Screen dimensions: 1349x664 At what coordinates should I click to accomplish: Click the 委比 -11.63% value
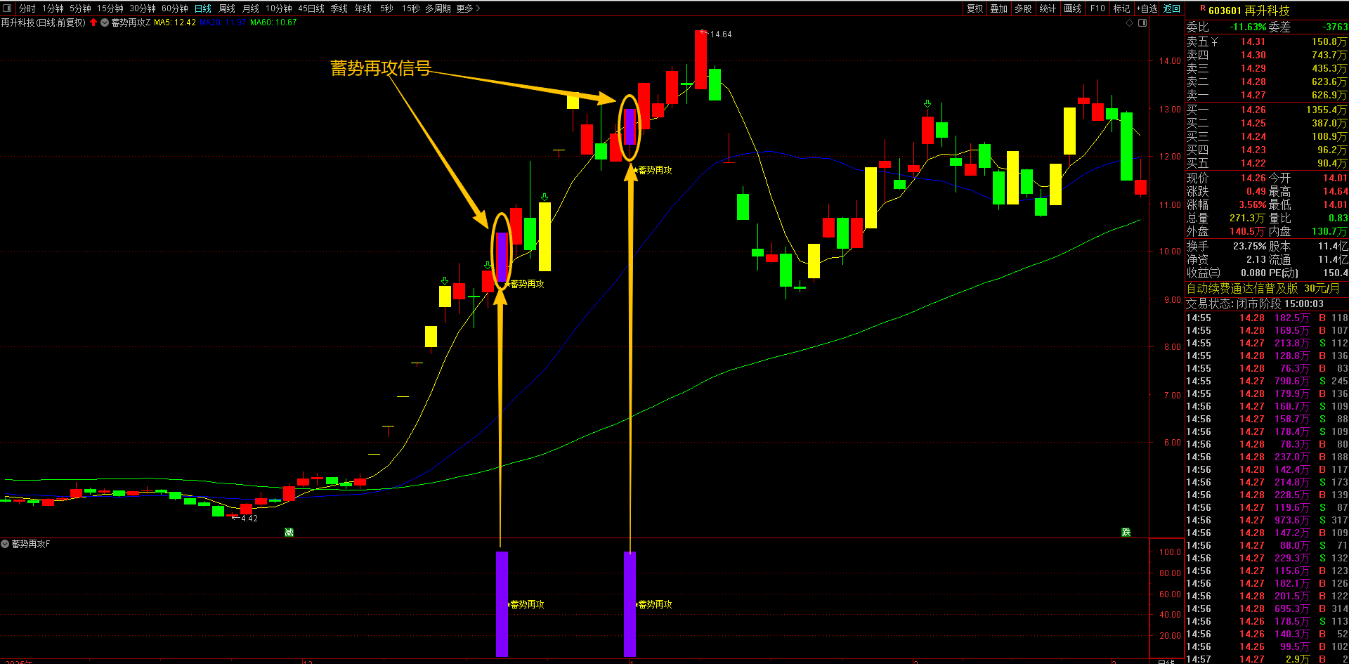[1248, 27]
